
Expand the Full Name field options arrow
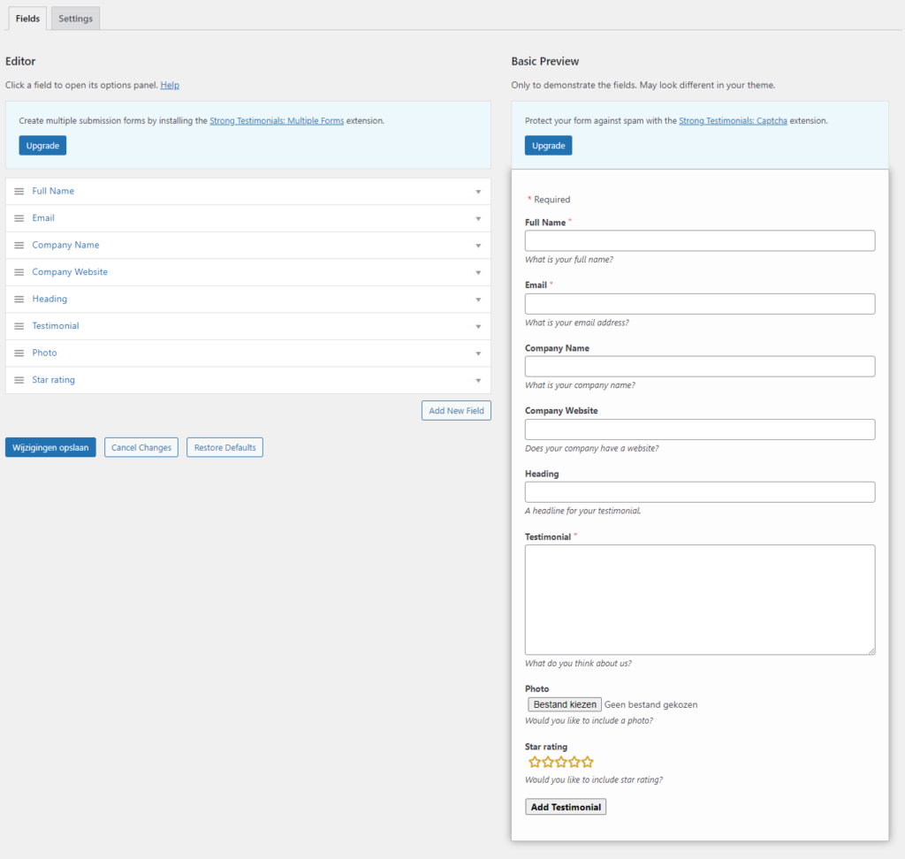pos(478,192)
